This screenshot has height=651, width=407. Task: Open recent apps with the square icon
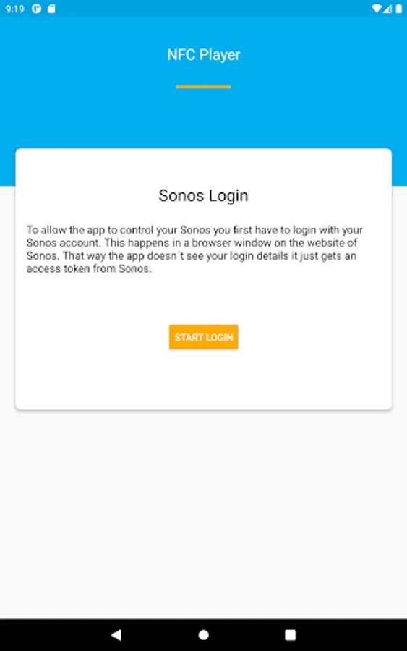coord(291,634)
